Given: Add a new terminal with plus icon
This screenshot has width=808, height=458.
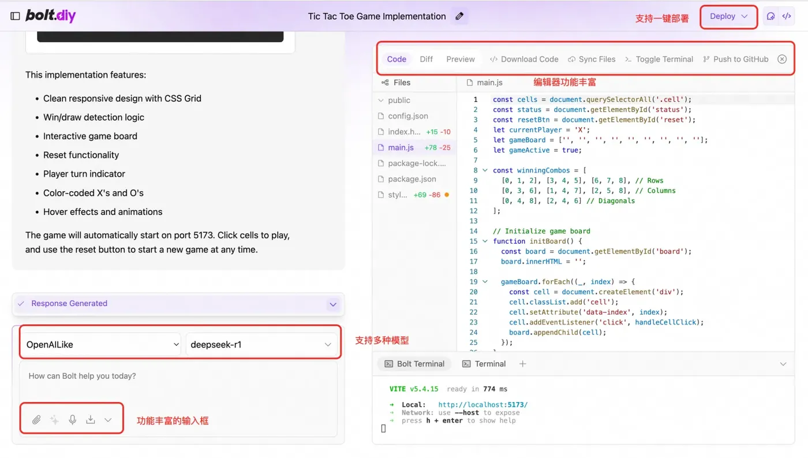Looking at the screenshot, I should 522,364.
